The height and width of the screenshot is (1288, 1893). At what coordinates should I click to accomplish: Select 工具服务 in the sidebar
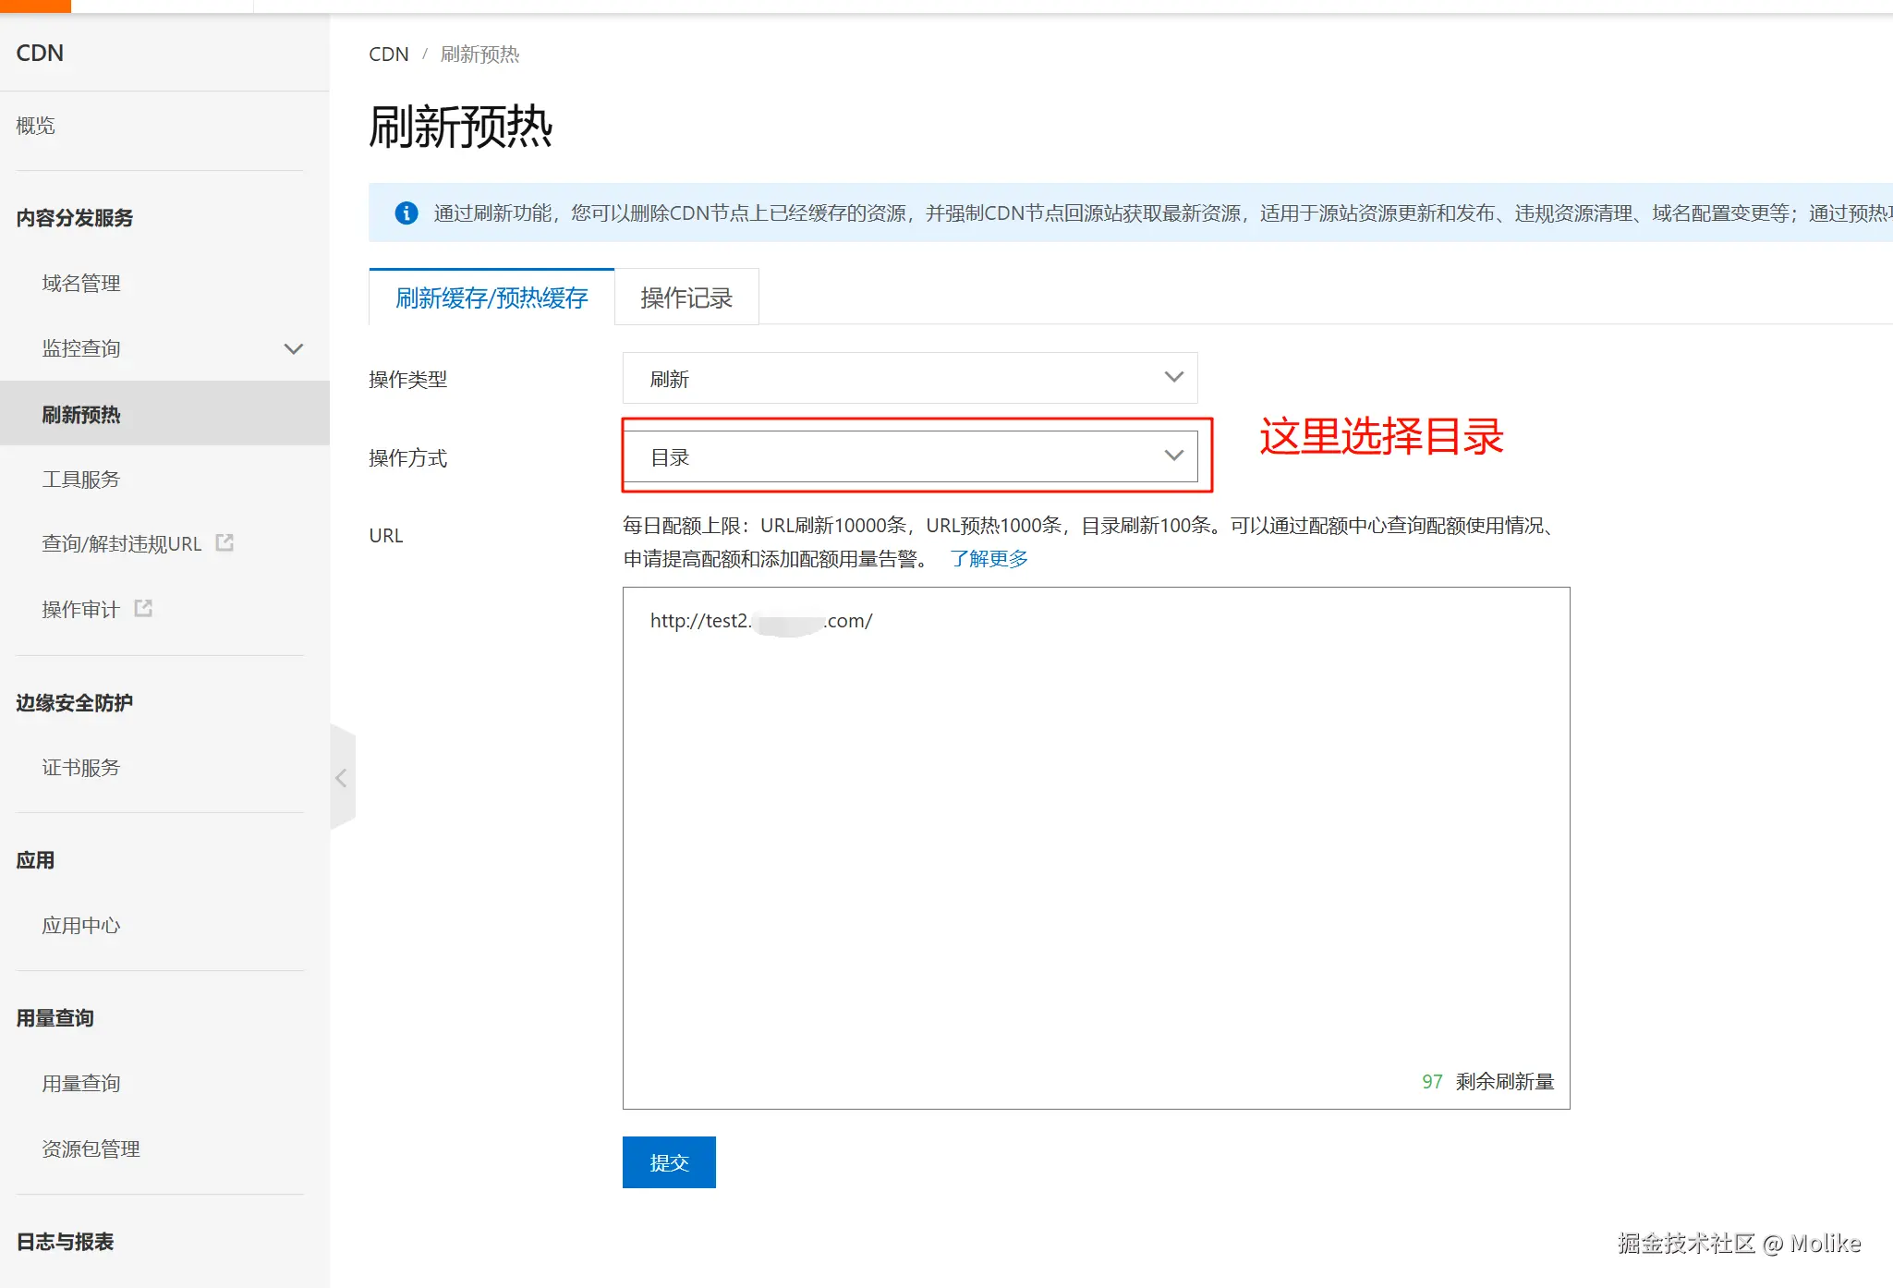81,479
